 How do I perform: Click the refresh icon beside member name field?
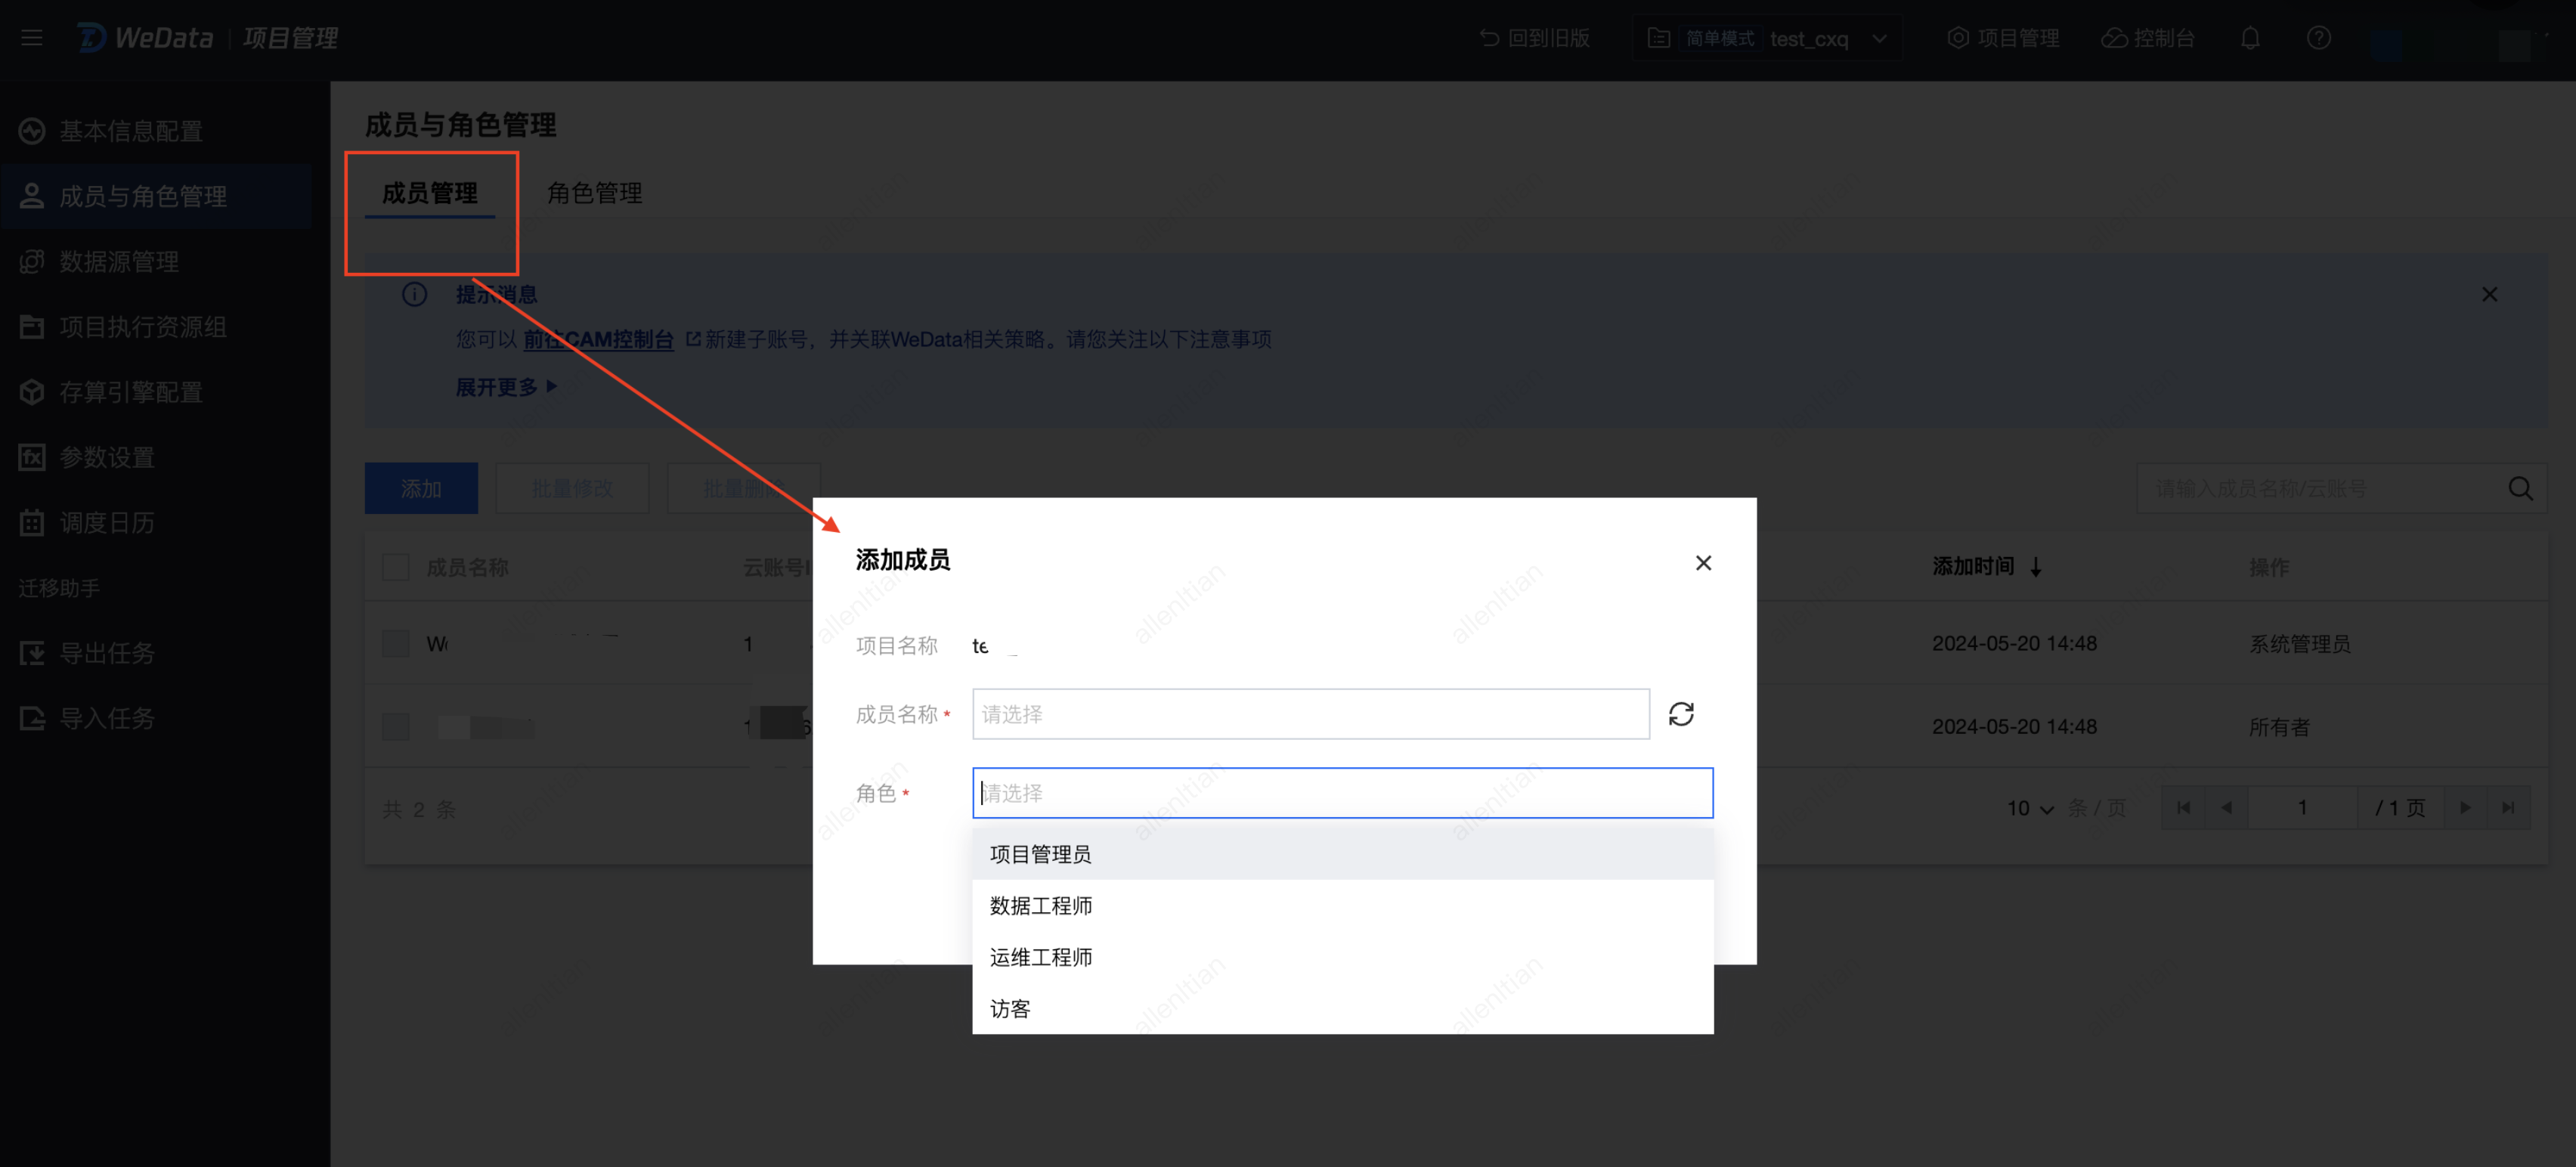pyautogui.click(x=1681, y=714)
